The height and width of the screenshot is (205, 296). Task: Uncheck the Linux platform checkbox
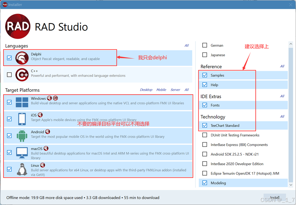[x=9, y=169]
